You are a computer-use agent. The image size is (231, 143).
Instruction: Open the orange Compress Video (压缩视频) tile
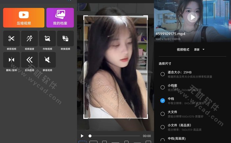pos(24,18)
